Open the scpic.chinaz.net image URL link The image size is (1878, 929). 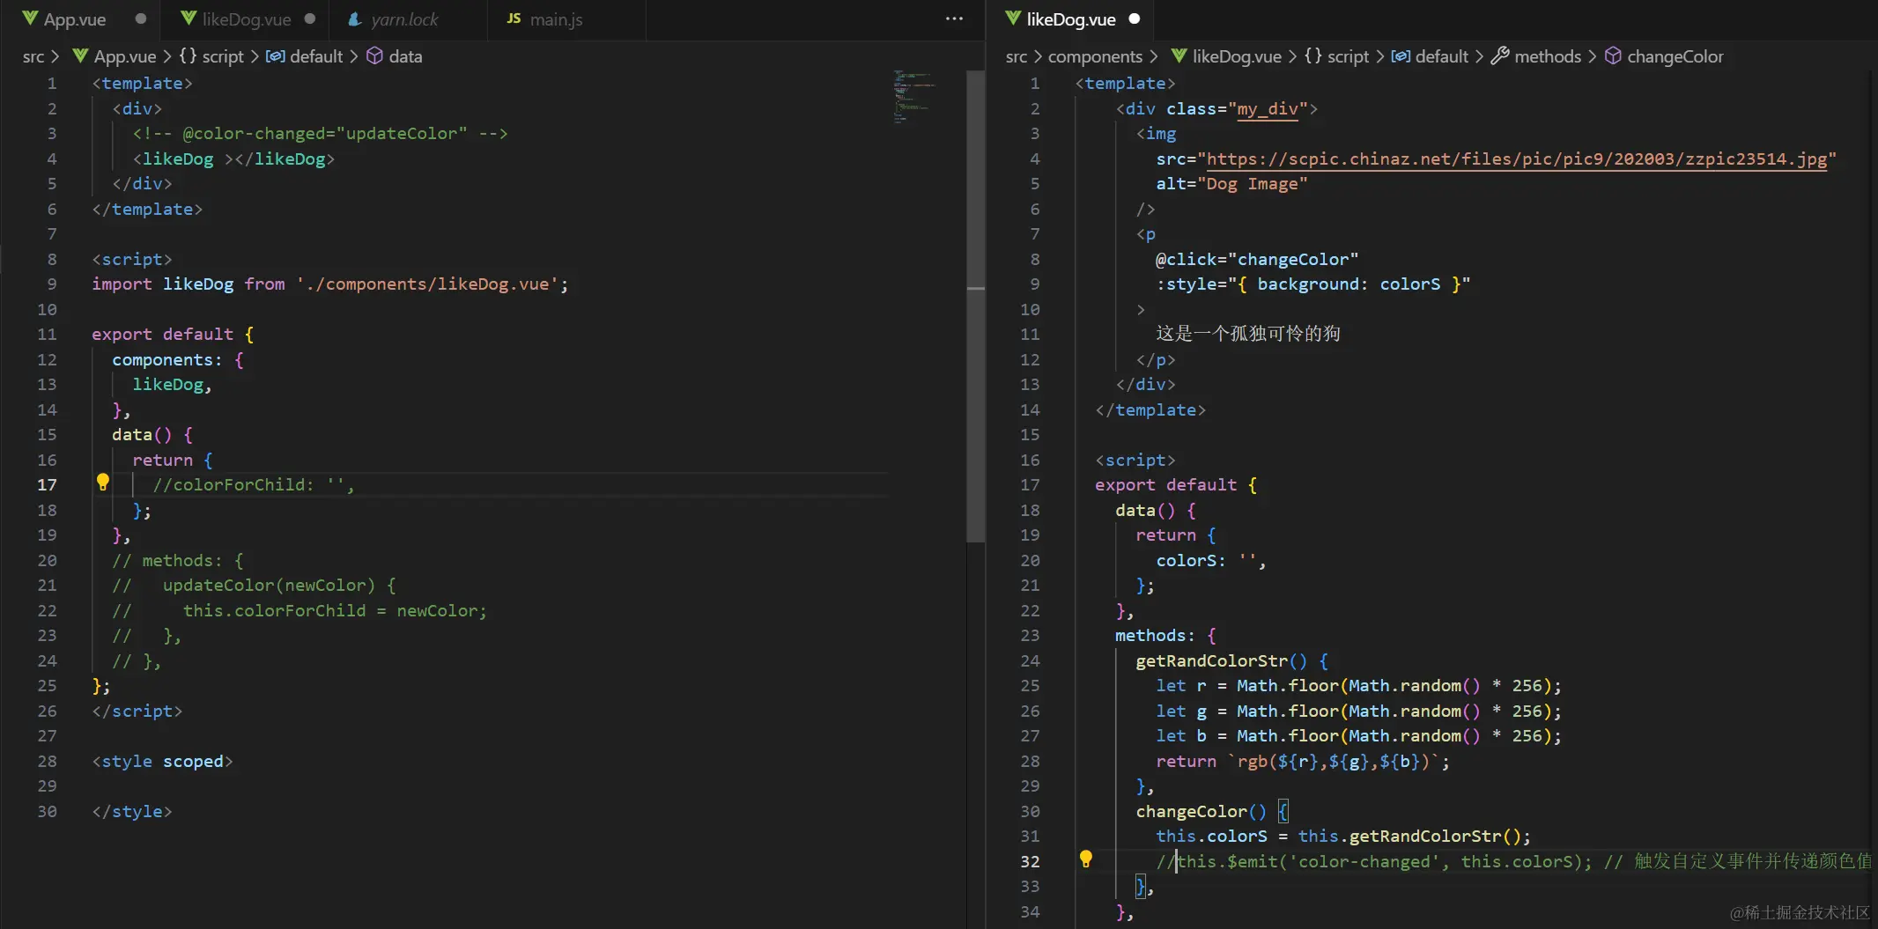[1516, 159]
